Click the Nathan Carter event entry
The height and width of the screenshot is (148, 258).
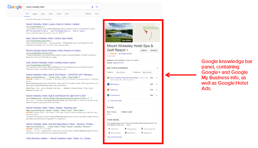coord(127,112)
